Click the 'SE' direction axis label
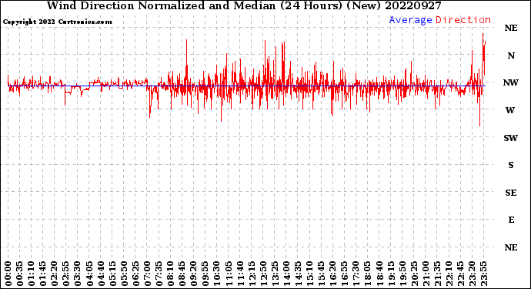 click(x=511, y=193)
